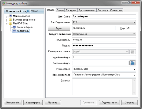Select ftp.testwp.ru in the site tree
The image size is (142, 109).
(23, 31)
